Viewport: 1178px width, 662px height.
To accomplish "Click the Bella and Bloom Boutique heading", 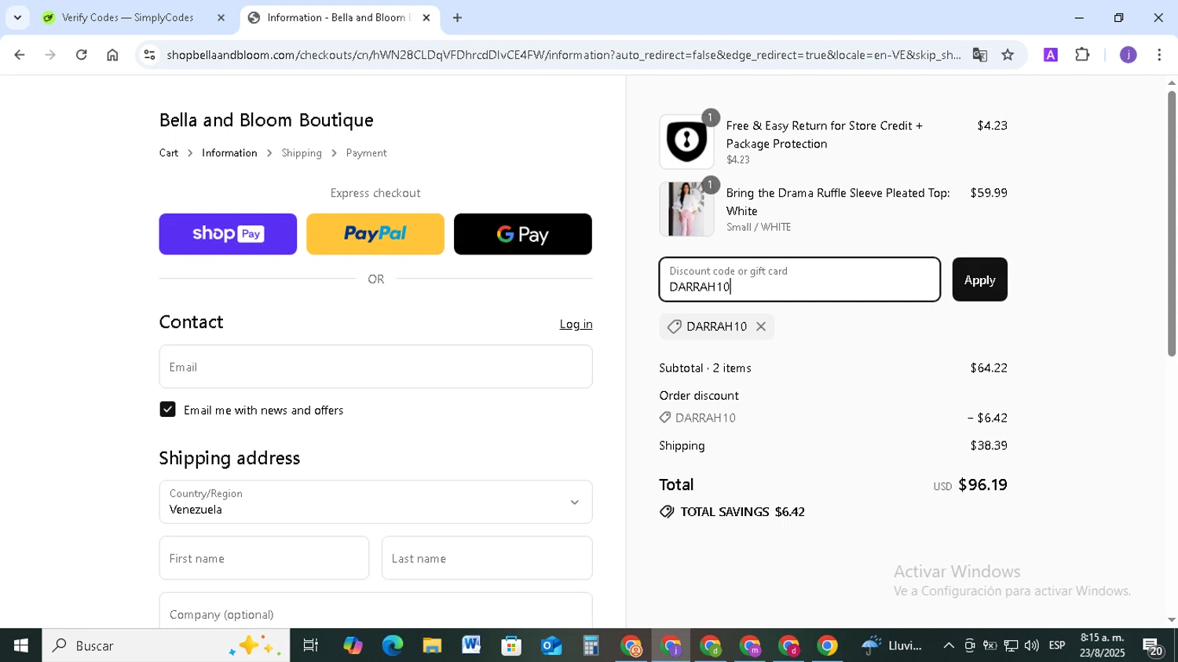I will click(266, 120).
